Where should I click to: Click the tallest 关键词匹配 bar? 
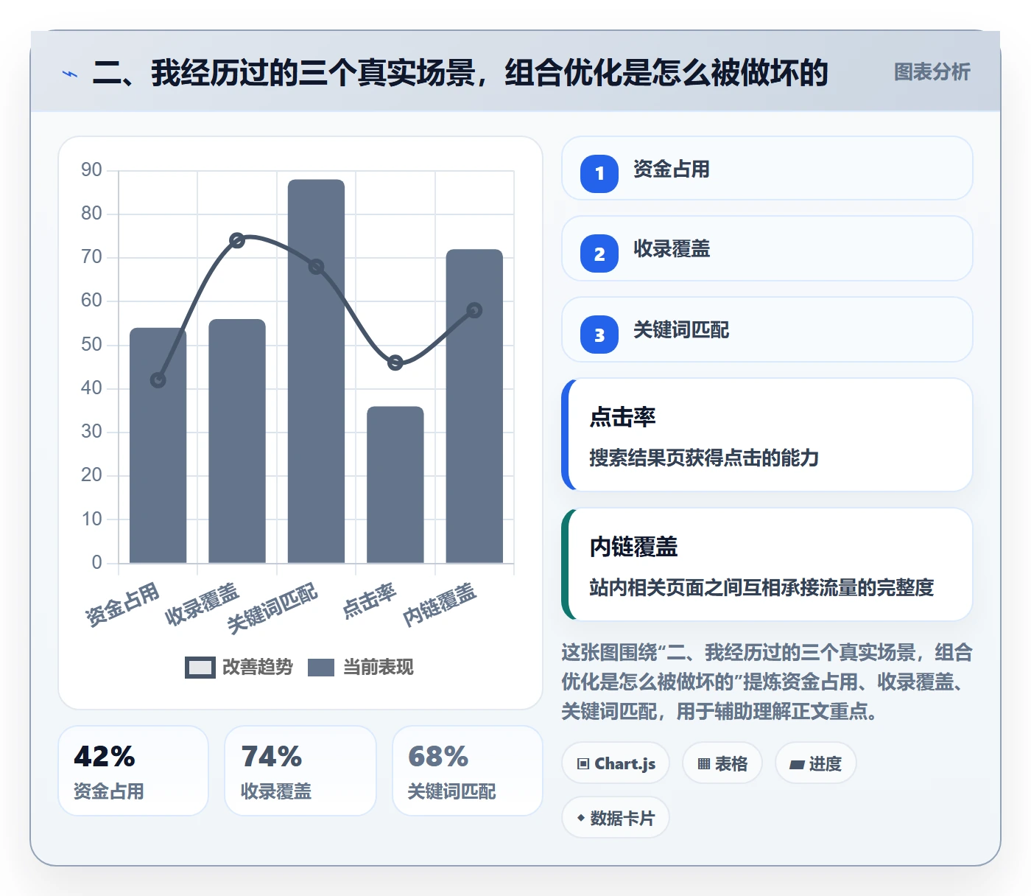click(x=316, y=371)
